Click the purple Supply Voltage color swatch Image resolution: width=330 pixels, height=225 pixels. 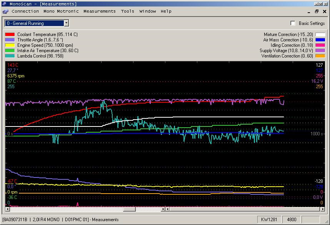point(320,51)
